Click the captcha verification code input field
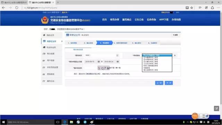 (91, 68)
